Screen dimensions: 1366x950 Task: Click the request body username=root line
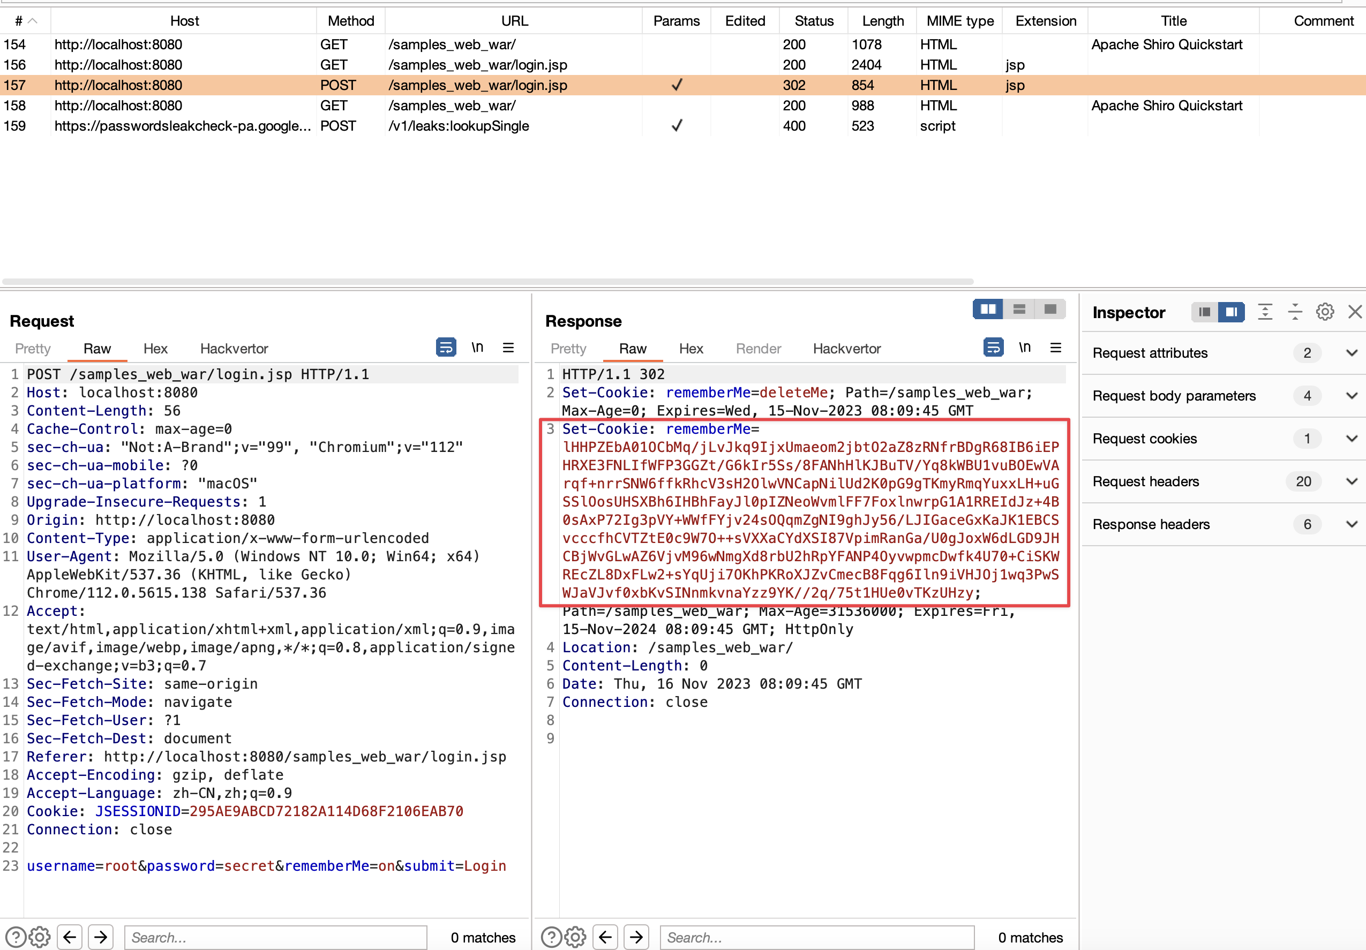coord(267,866)
